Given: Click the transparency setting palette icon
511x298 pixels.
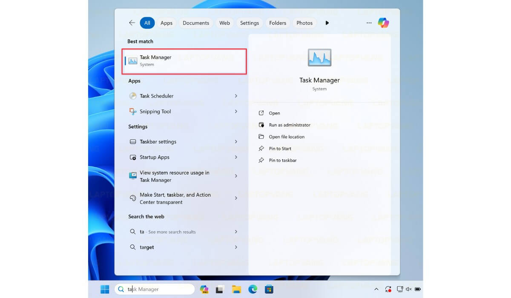Looking at the screenshot, I should (133, 198).
